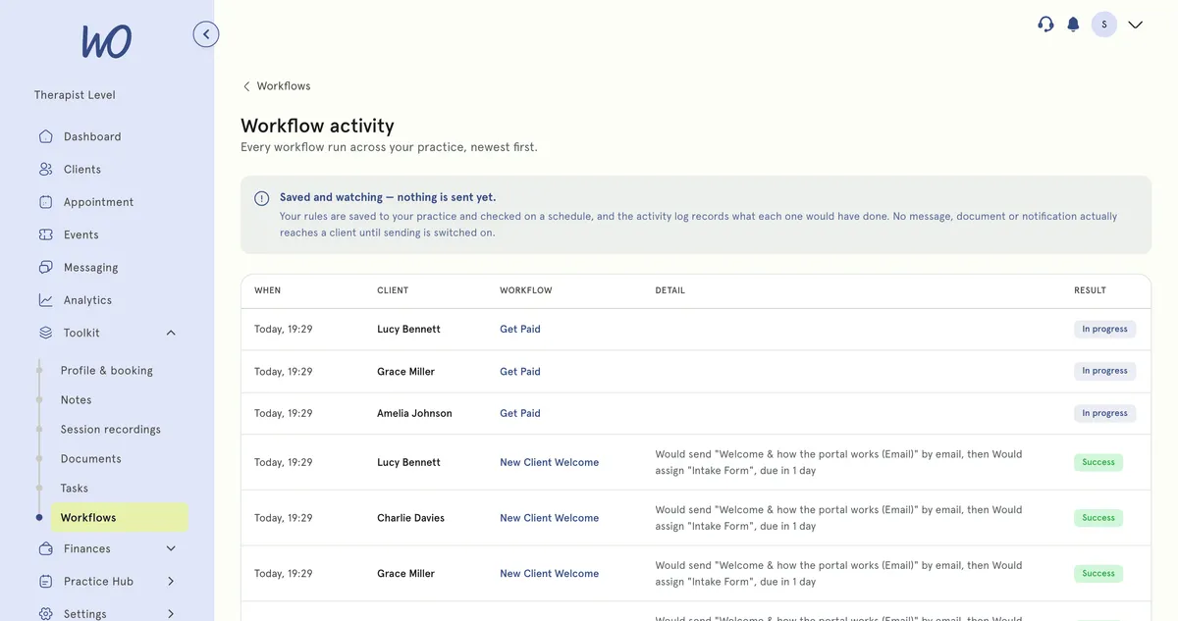This screenshot has width=1178, height=621.
Task: Click Success badge in Charlie Davies row
Action: coord(1098,518)
